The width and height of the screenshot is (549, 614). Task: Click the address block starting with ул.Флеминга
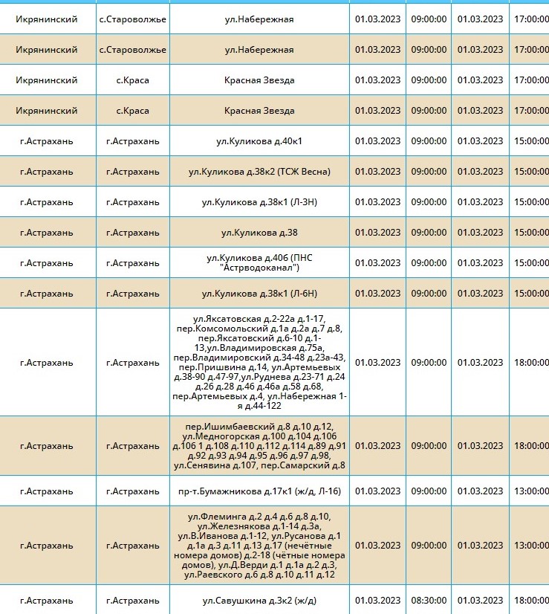coord(259,546)
